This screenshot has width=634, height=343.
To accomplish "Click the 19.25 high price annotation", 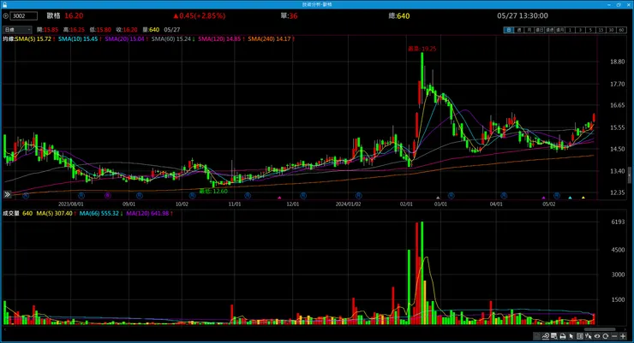I will tap(422, 49).
